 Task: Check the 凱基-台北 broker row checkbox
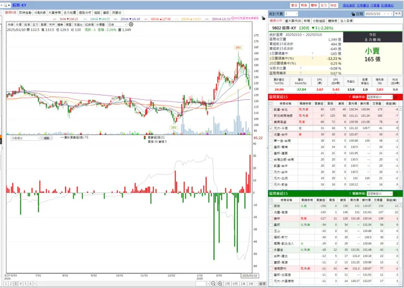coord(271,110)
